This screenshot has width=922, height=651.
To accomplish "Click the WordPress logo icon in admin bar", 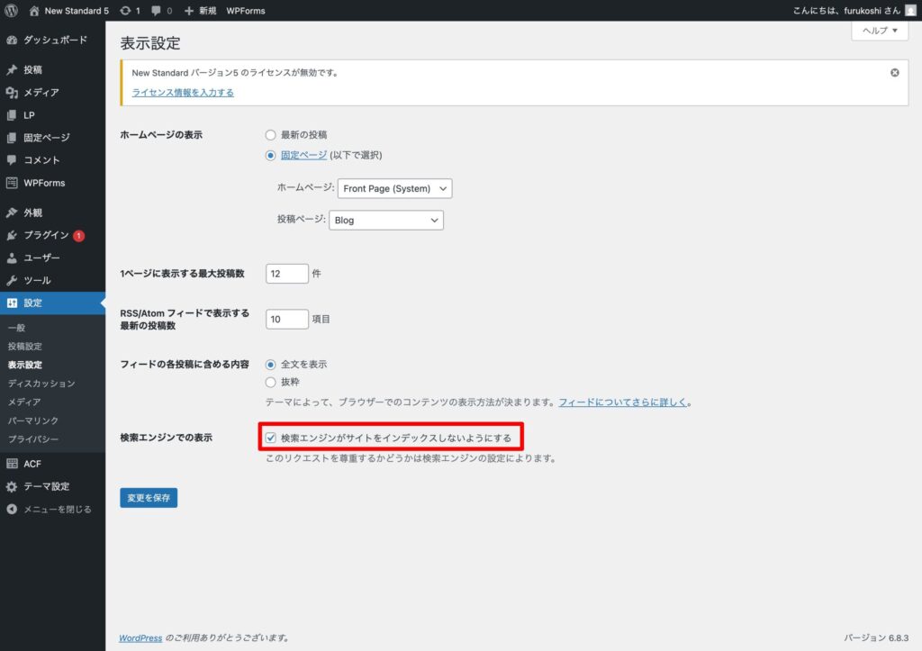I will (x=12, y=11).
